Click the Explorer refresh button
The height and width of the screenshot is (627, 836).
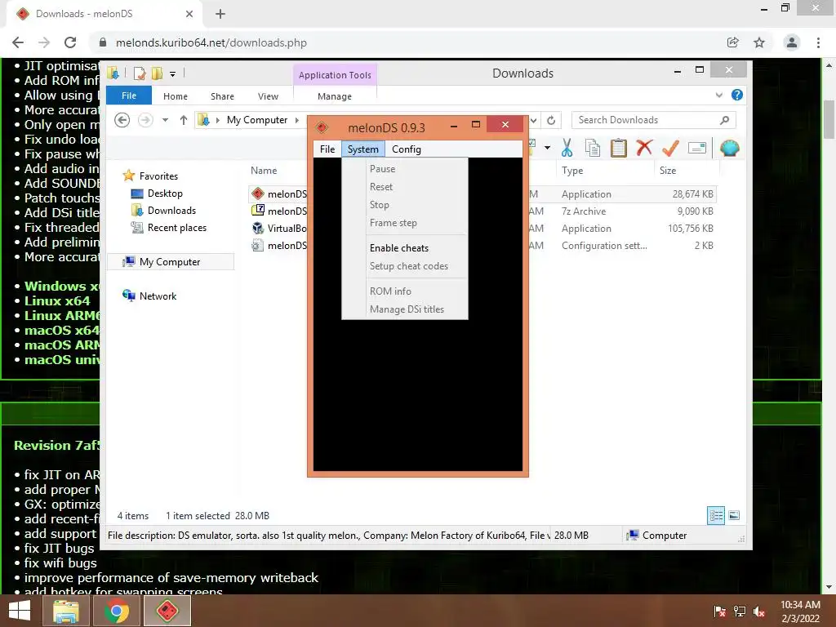(x=551, y=120)
